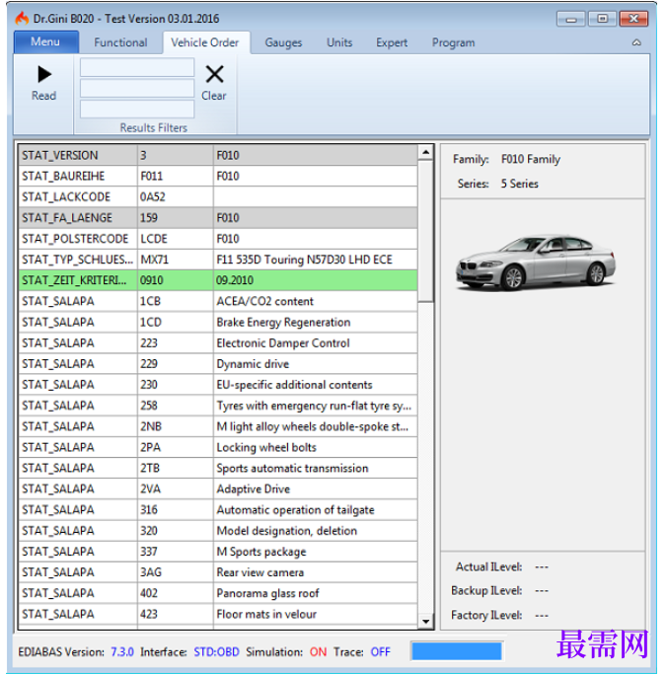
Task: Select the STAT_FA_LAENGE row
Action: [x=218, y=218]
